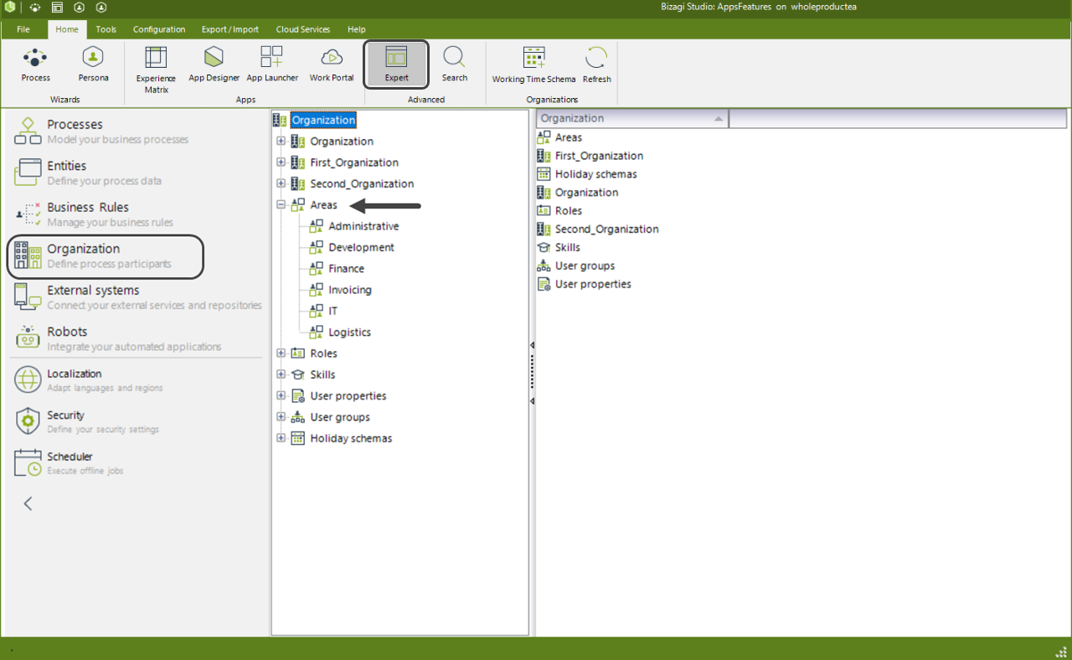
Task: Select User groups in the right list
Action: pos(585,266)
